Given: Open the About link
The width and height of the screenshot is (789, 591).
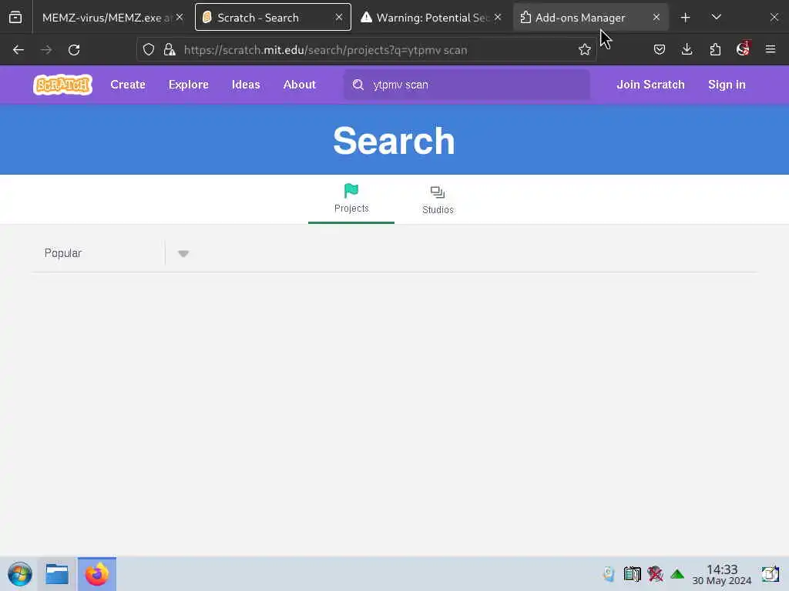Looking at the screenshot, I should [300, 85].
